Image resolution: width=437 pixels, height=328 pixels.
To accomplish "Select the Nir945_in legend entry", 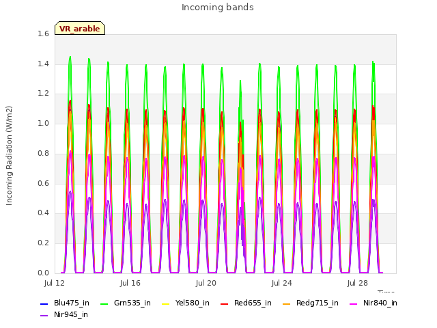I will [x=64, y=315].
